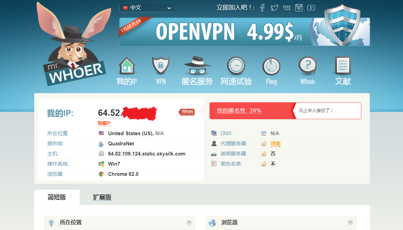Click the 代理服务器 spy icon
The image size is (403, 230).
click(214, 143)
